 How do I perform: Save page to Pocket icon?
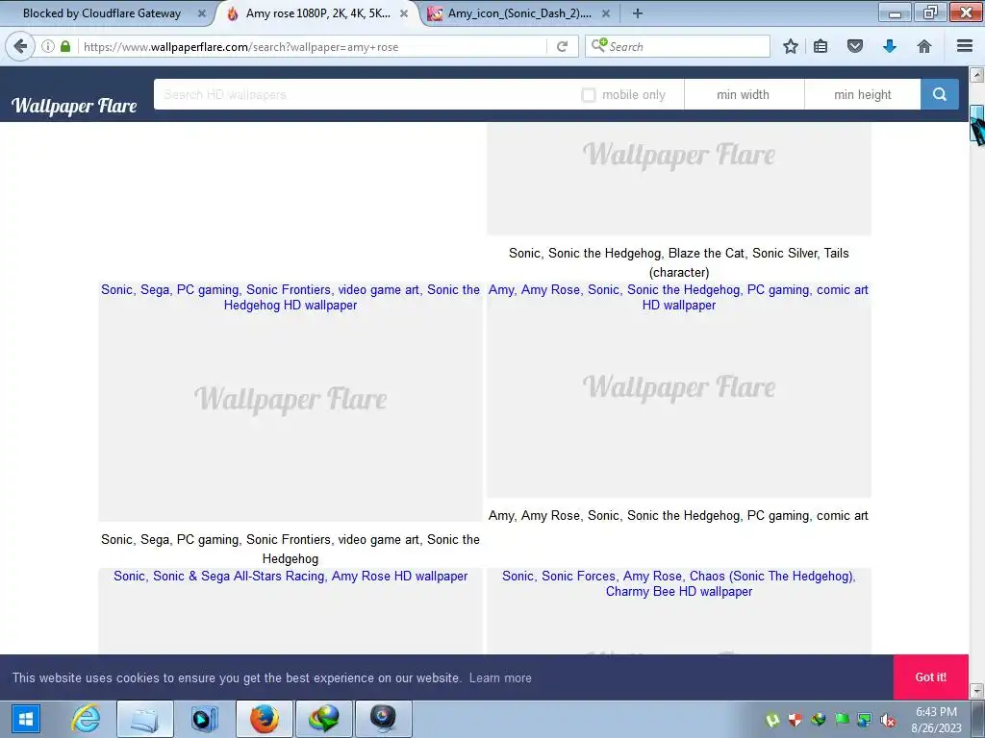coord(855,46)
